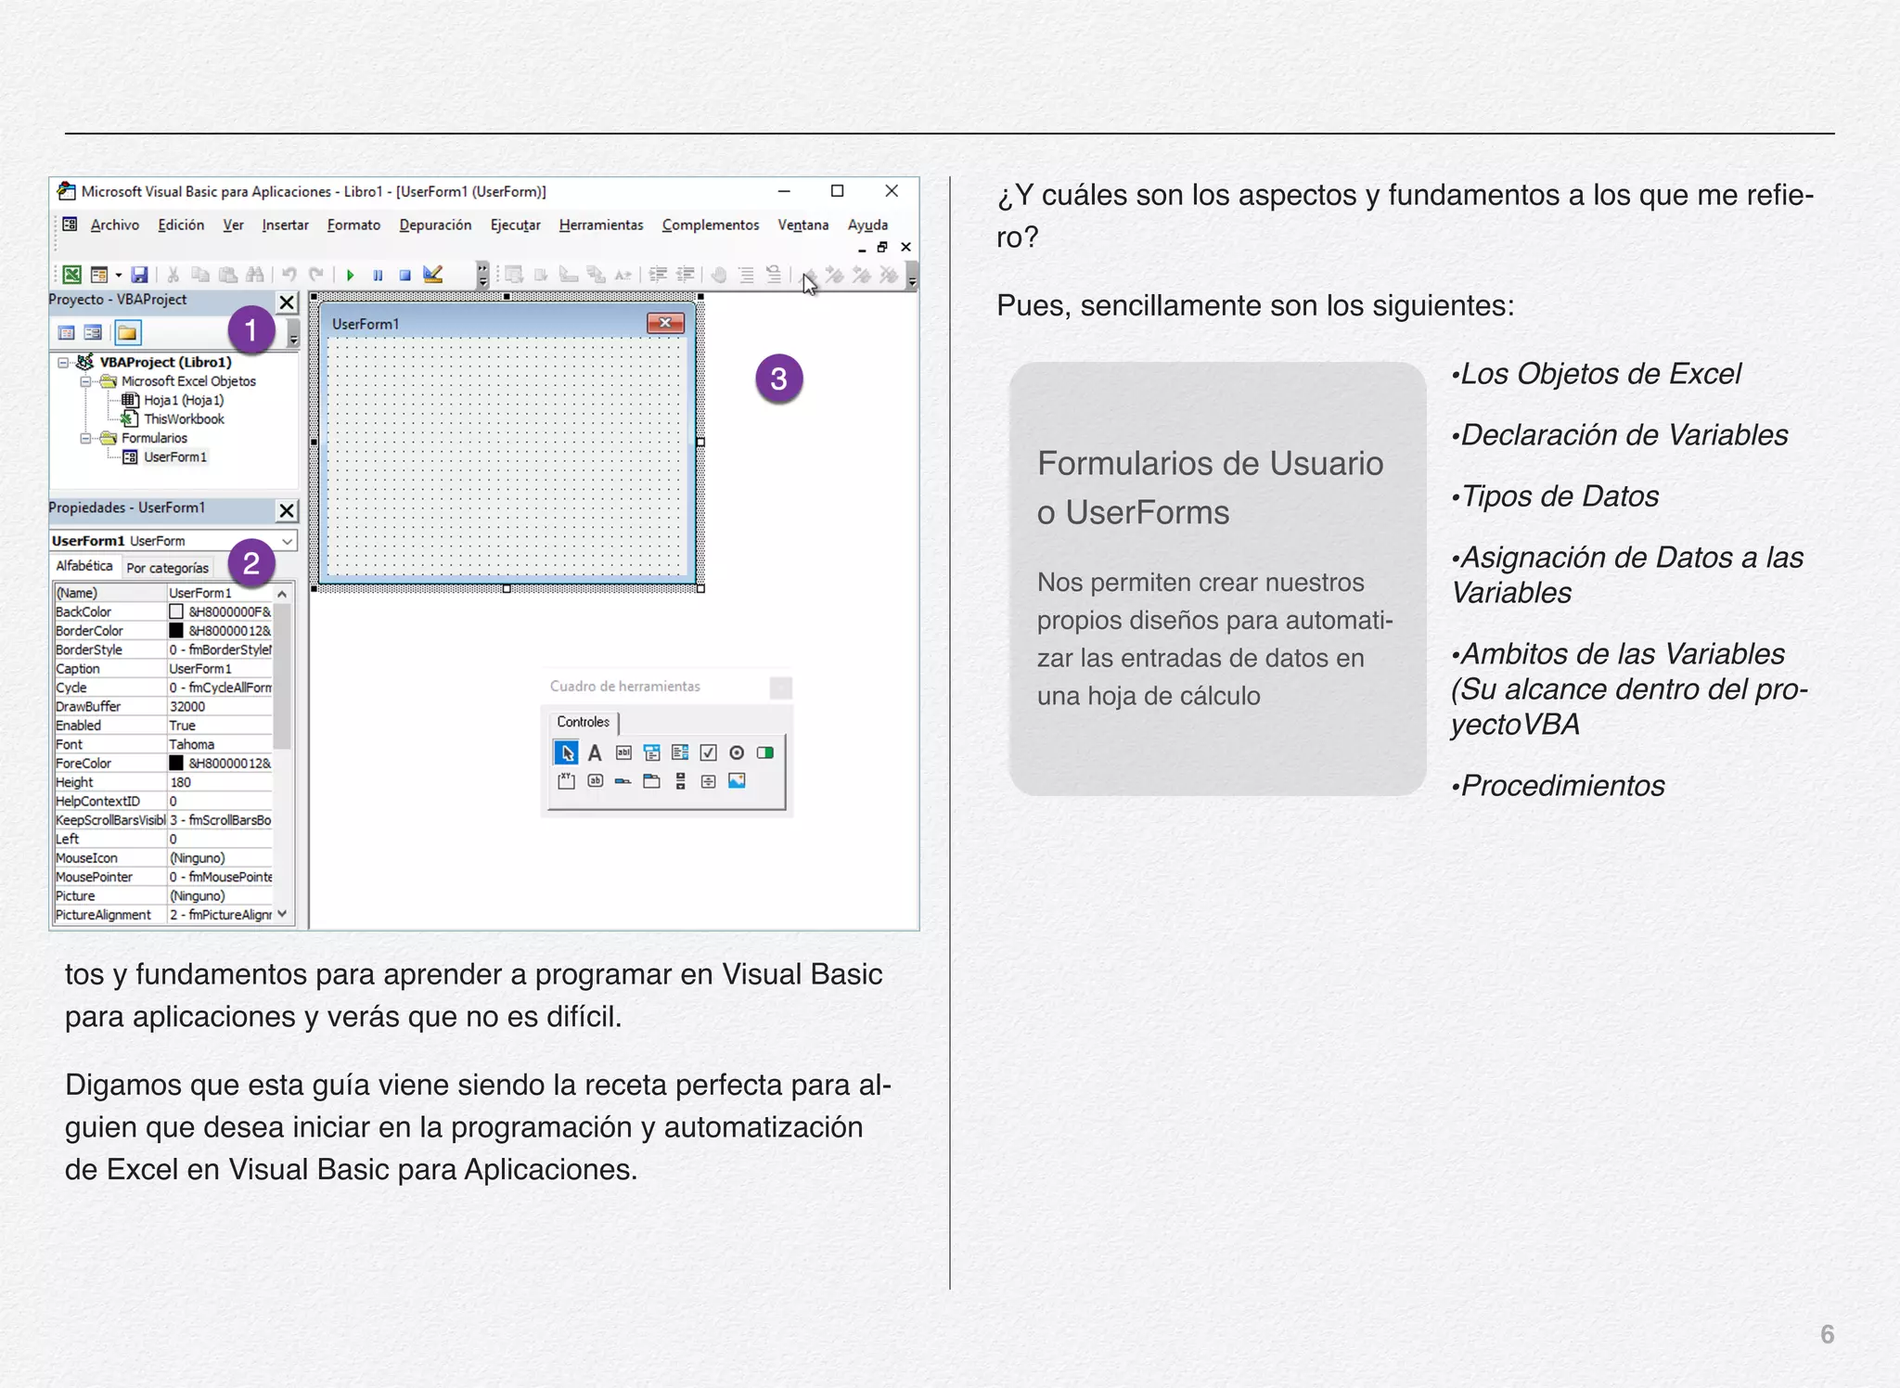Pick the MultiPage control in the toolbox
The image size is (1900, 1388).
[x=651, y=781]
